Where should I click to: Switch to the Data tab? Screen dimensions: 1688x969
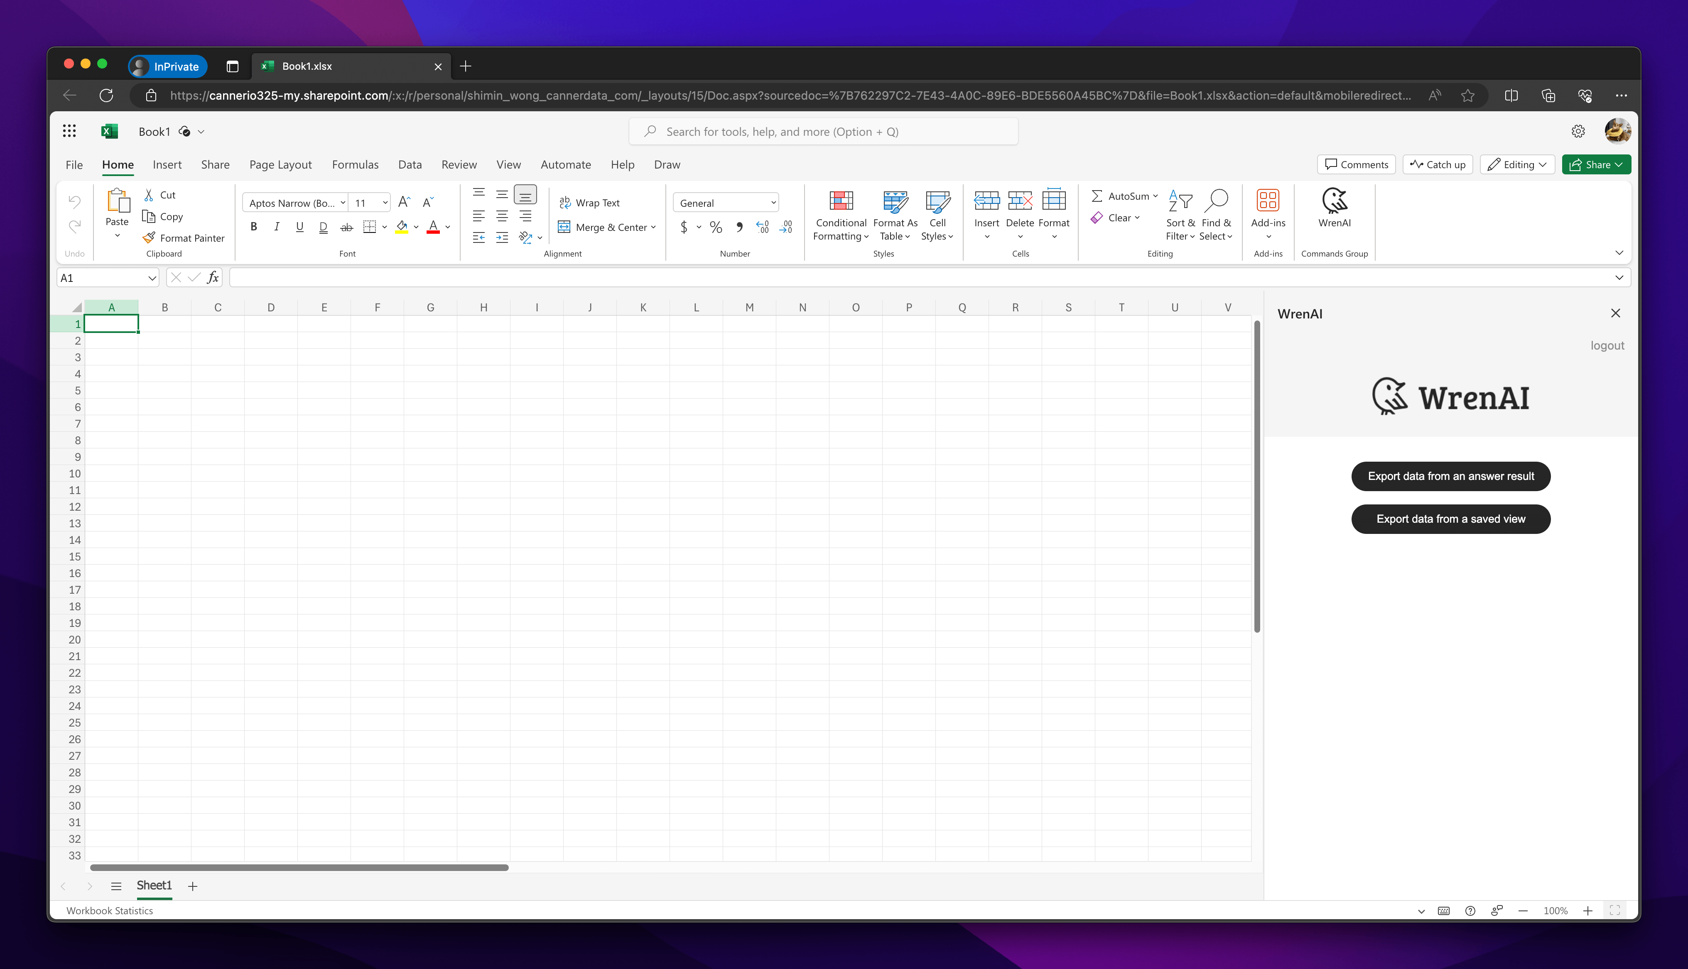tap(410, 164)
